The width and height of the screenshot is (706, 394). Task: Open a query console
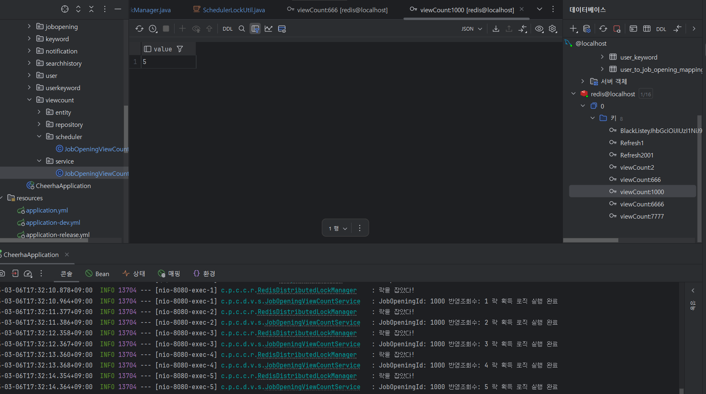633,29
